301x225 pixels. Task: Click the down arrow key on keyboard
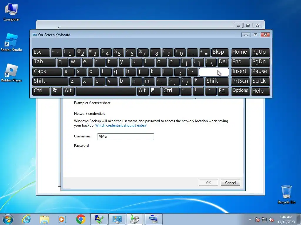coord(198,91)
